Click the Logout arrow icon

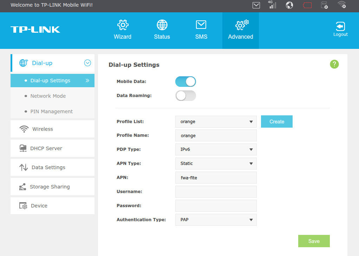(340, 26)
